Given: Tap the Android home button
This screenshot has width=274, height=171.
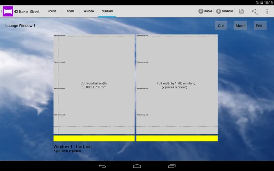Looking at the screenshot, I should pos(137,166).
